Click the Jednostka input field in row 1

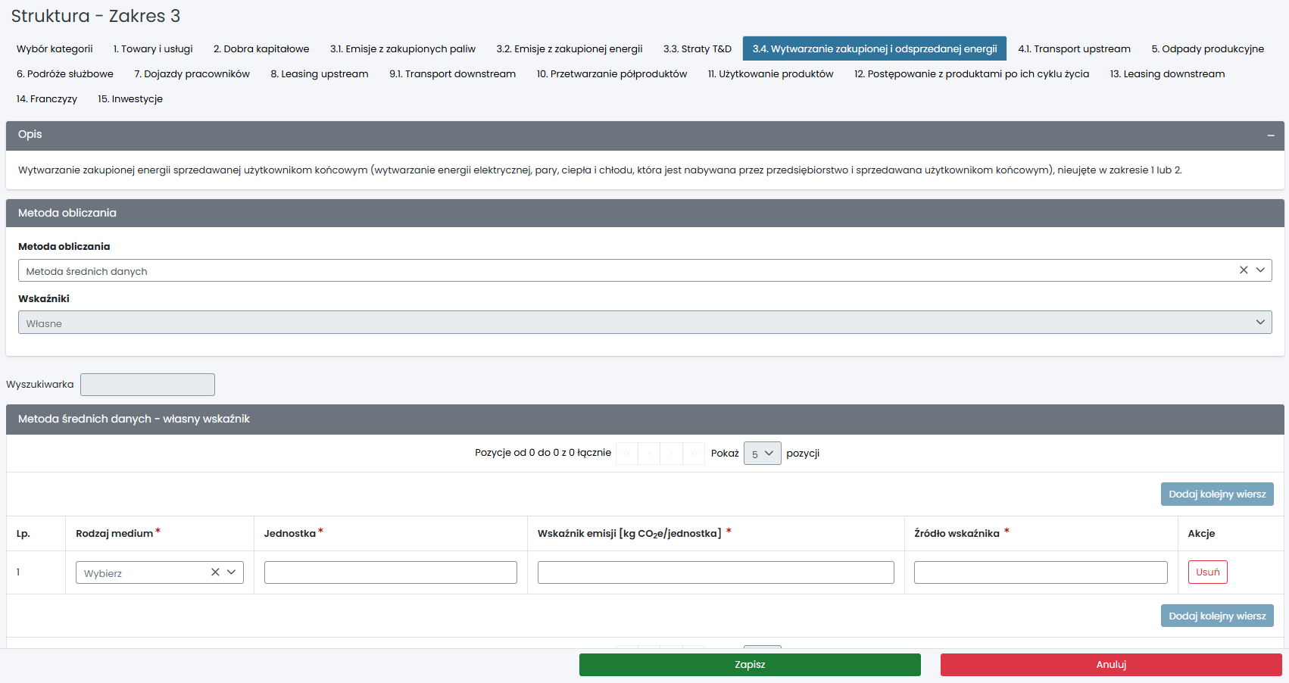(390, 572)
